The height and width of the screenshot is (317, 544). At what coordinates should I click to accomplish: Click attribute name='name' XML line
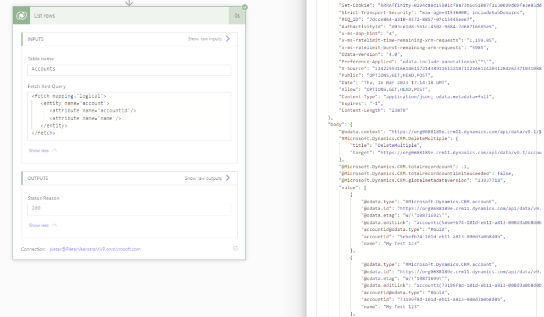86,119
